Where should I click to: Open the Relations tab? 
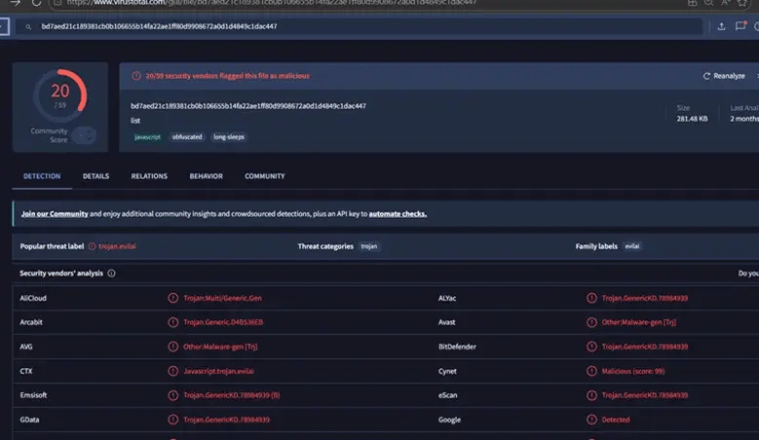tap(149, 176)
